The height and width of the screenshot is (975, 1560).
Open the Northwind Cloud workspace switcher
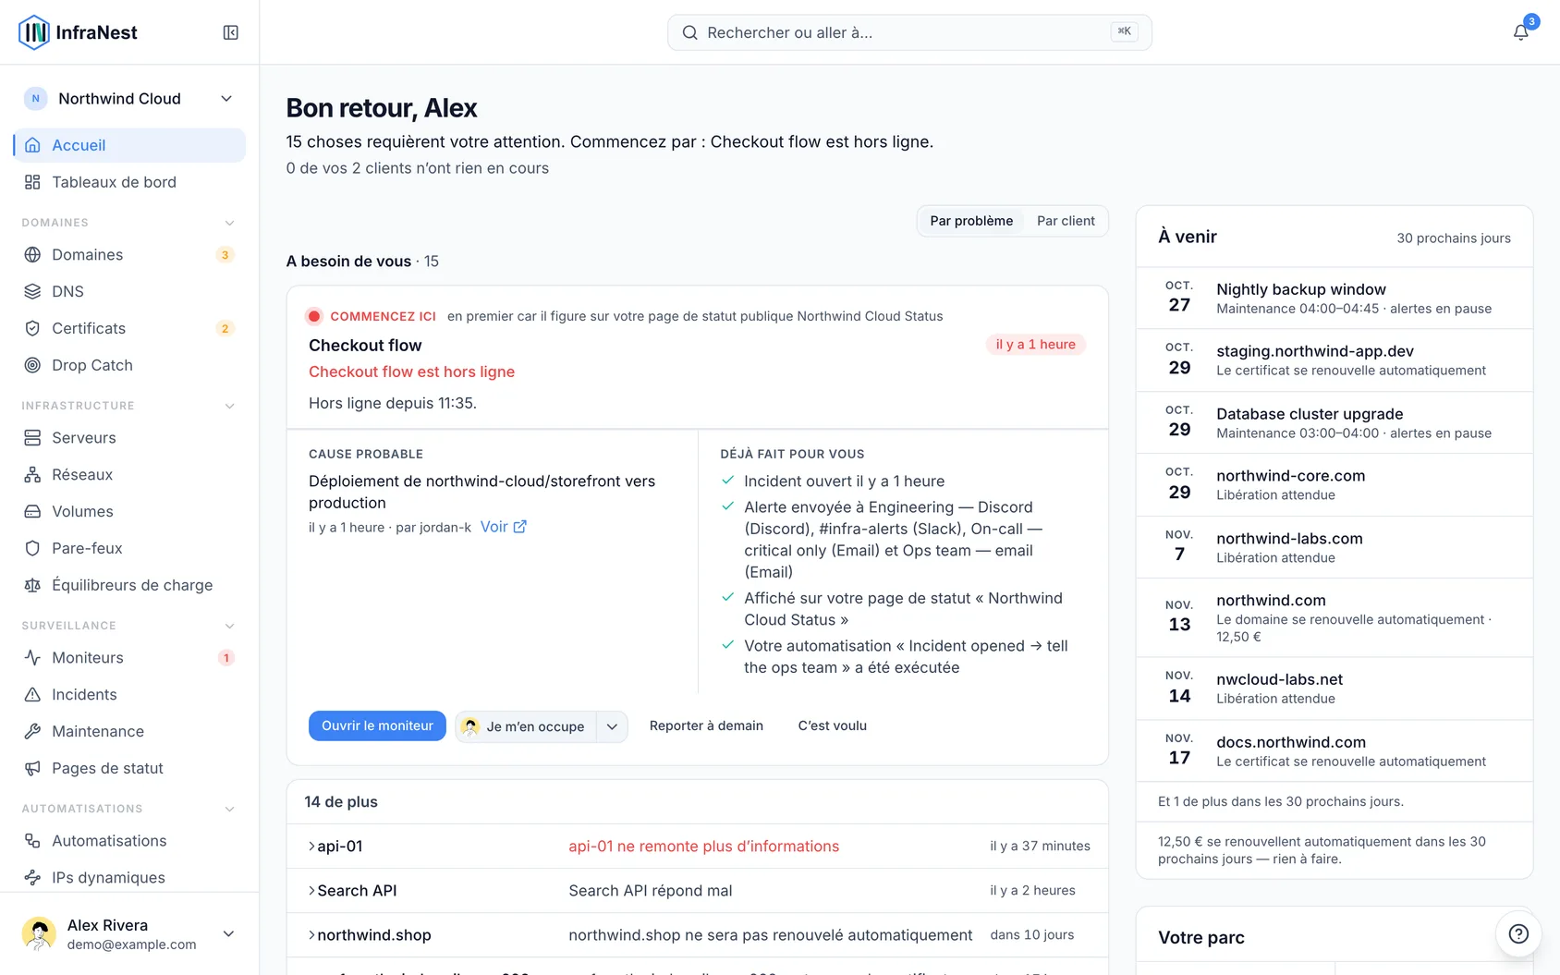click(129, 99)
